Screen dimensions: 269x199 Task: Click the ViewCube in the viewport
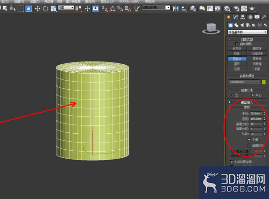(211, 28)
